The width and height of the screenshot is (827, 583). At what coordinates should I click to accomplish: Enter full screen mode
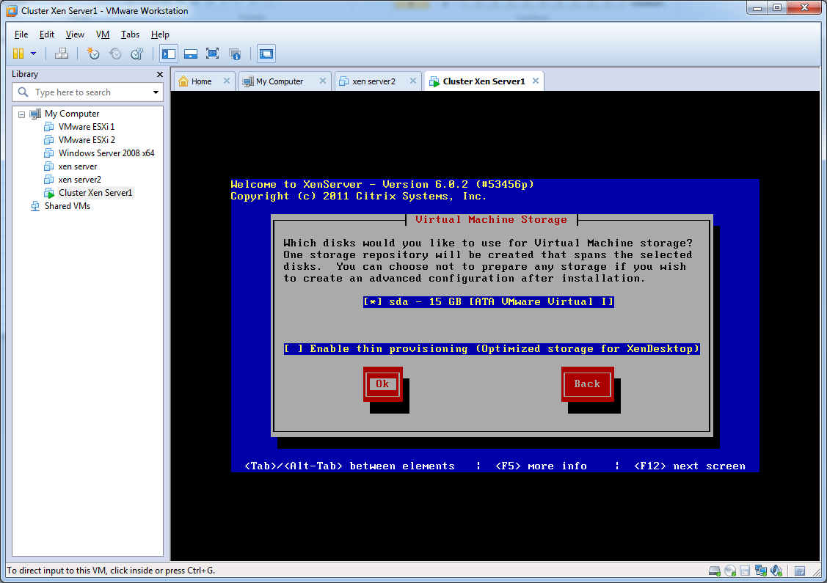point(212,54)
